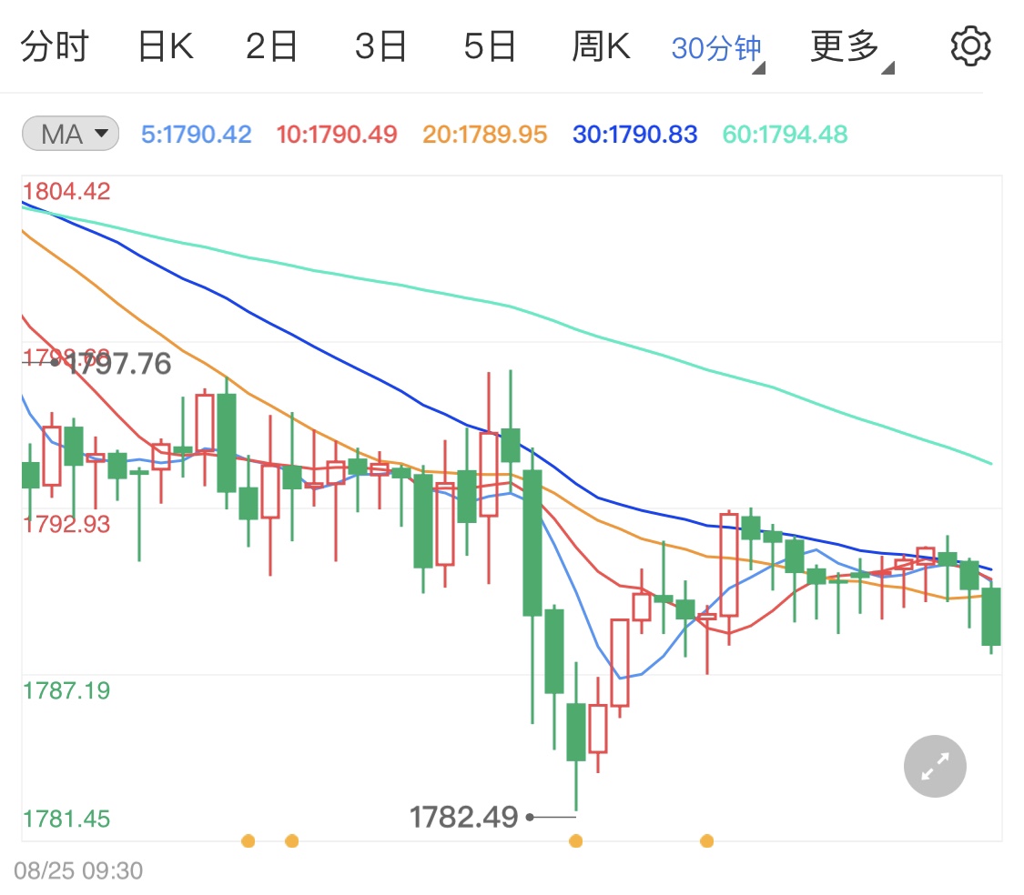
Task: Click the 1792.93 price axis label
Action: pos(66,524)
